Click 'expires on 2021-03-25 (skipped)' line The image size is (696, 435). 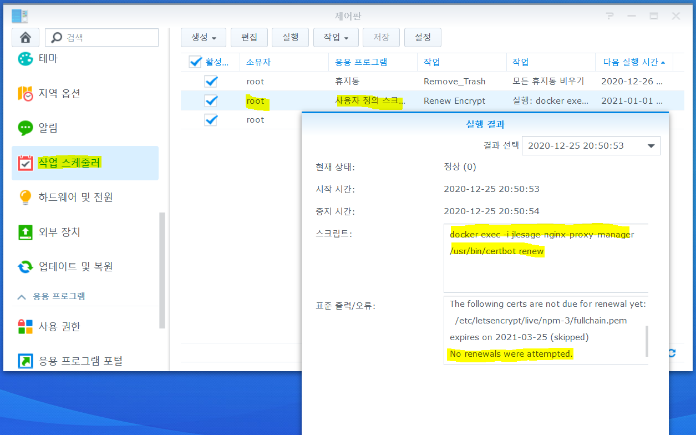pos(519,337)
